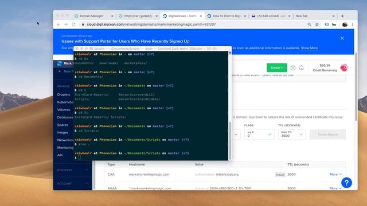367x206 pixels.
Task: Open the DigitalOcean notifications bell
Action: click(301, 68)
